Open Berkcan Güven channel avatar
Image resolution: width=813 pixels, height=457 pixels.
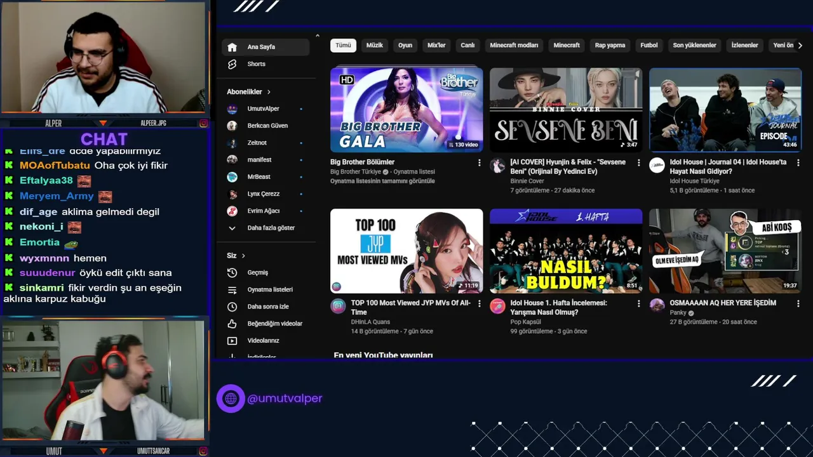232,126
